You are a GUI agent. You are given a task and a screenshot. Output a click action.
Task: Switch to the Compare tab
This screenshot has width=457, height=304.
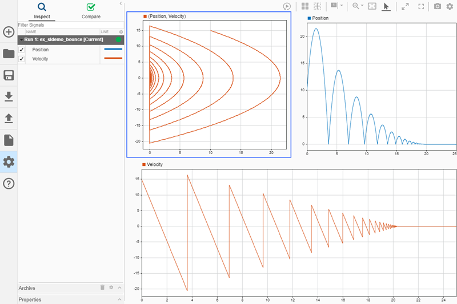91,11
